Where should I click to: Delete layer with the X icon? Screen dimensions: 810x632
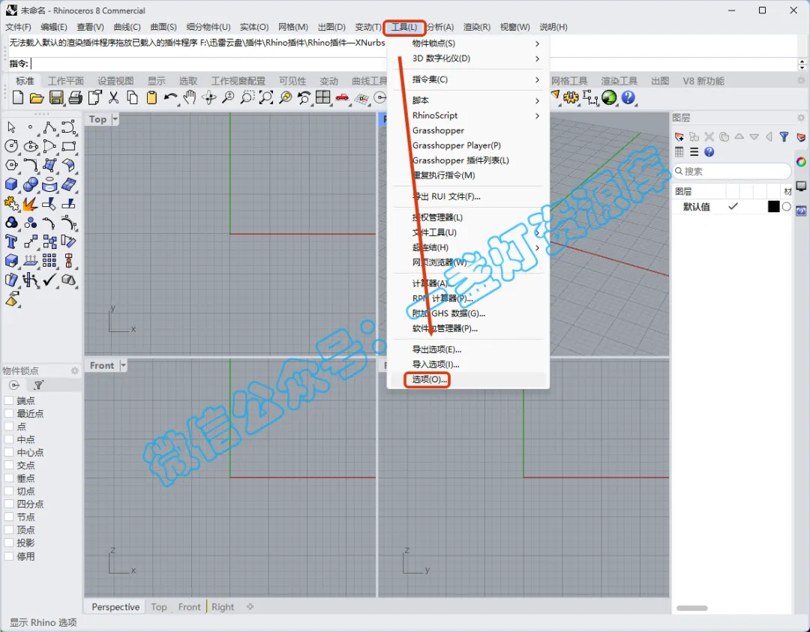(x=709, y=137)
